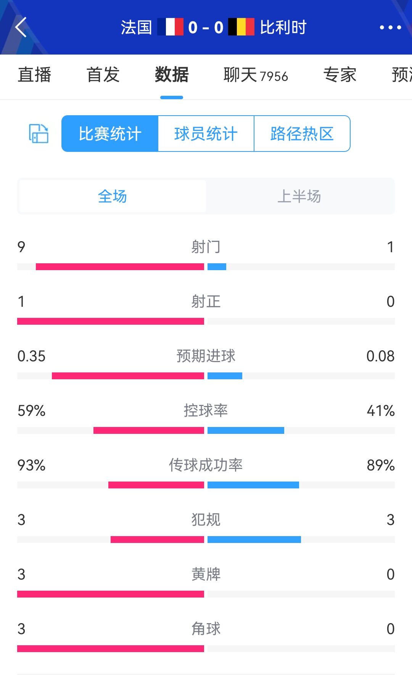412x675 pixels.
Task: Tap the 法国 team name
Action: pos(136,27)
